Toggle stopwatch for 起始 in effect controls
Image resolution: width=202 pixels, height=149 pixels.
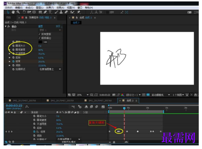point(13,58)
